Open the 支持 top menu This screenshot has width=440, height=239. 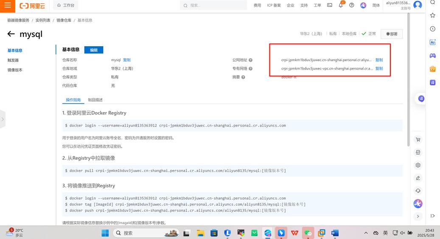click(x=304, y=6)
